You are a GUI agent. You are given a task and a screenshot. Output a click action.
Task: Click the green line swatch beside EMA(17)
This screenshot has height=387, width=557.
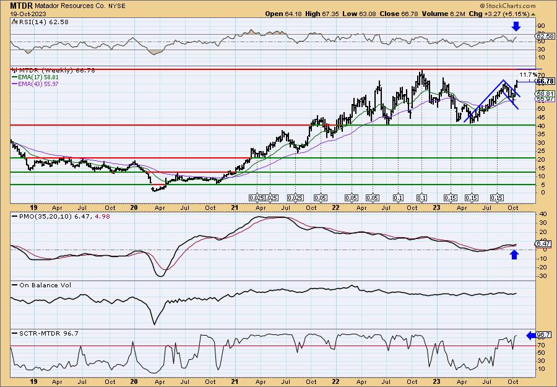[x=15, y=77]
